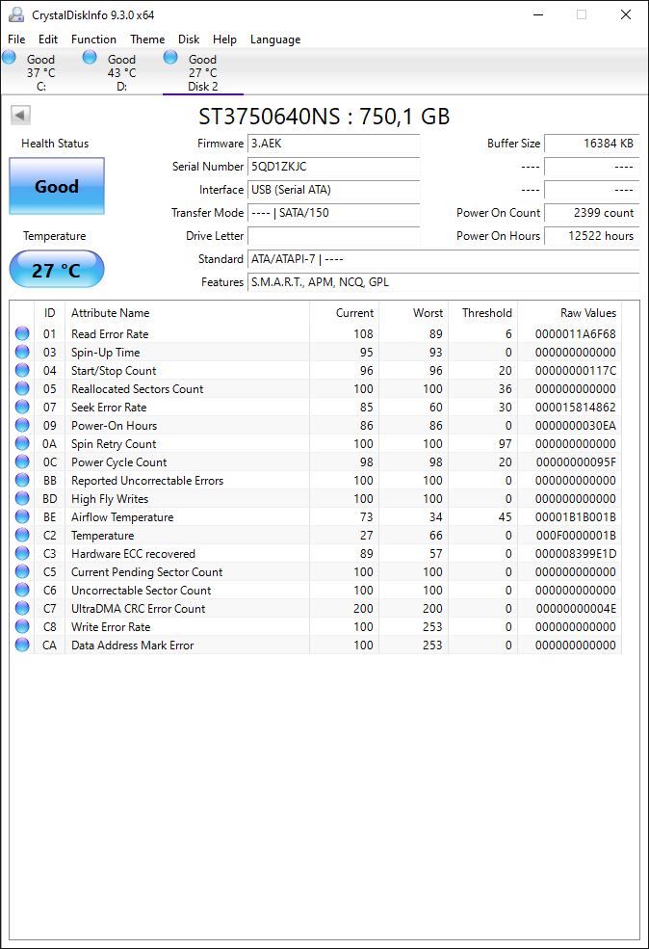Image resolution: width=649 pixels, height=949 pixels.
Task: Select raw value 0000011A6F68
Action: click(575, 334)
